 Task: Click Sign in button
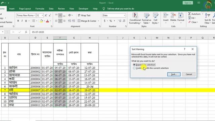[188, 3]
